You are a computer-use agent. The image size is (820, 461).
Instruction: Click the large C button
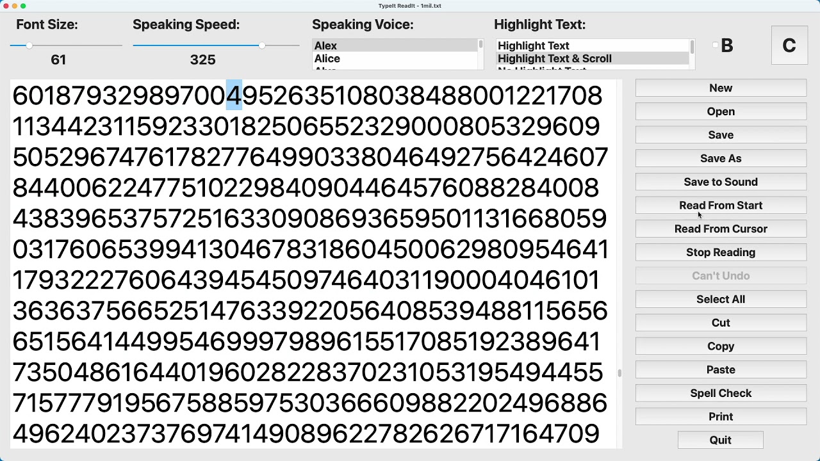click(789, 45)
